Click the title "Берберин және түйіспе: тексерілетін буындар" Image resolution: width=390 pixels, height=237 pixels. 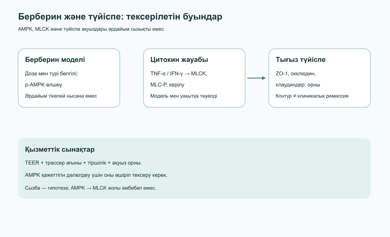point(120,17)
